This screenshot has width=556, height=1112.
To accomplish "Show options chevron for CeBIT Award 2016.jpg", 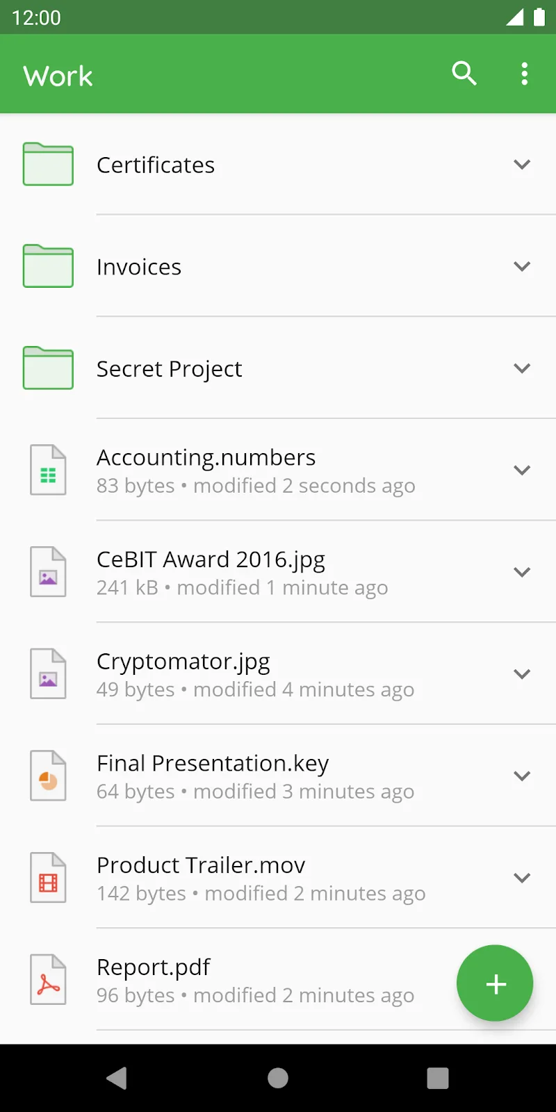I will [522, 573].
